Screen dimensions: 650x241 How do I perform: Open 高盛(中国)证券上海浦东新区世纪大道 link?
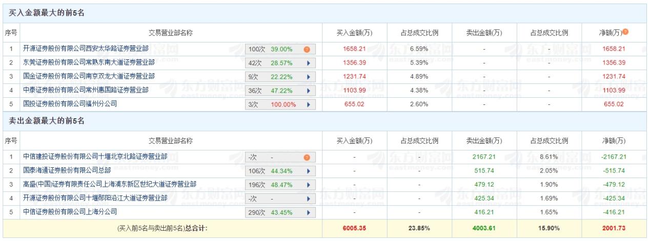click(x=109, y=184)
